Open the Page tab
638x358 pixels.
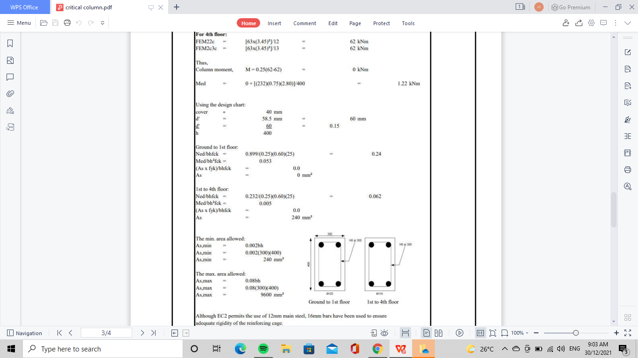pos(355,23)
